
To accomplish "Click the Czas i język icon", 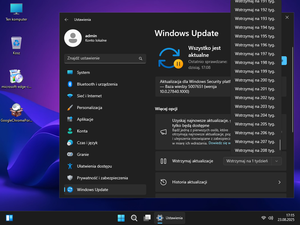I will pos(70,143).
